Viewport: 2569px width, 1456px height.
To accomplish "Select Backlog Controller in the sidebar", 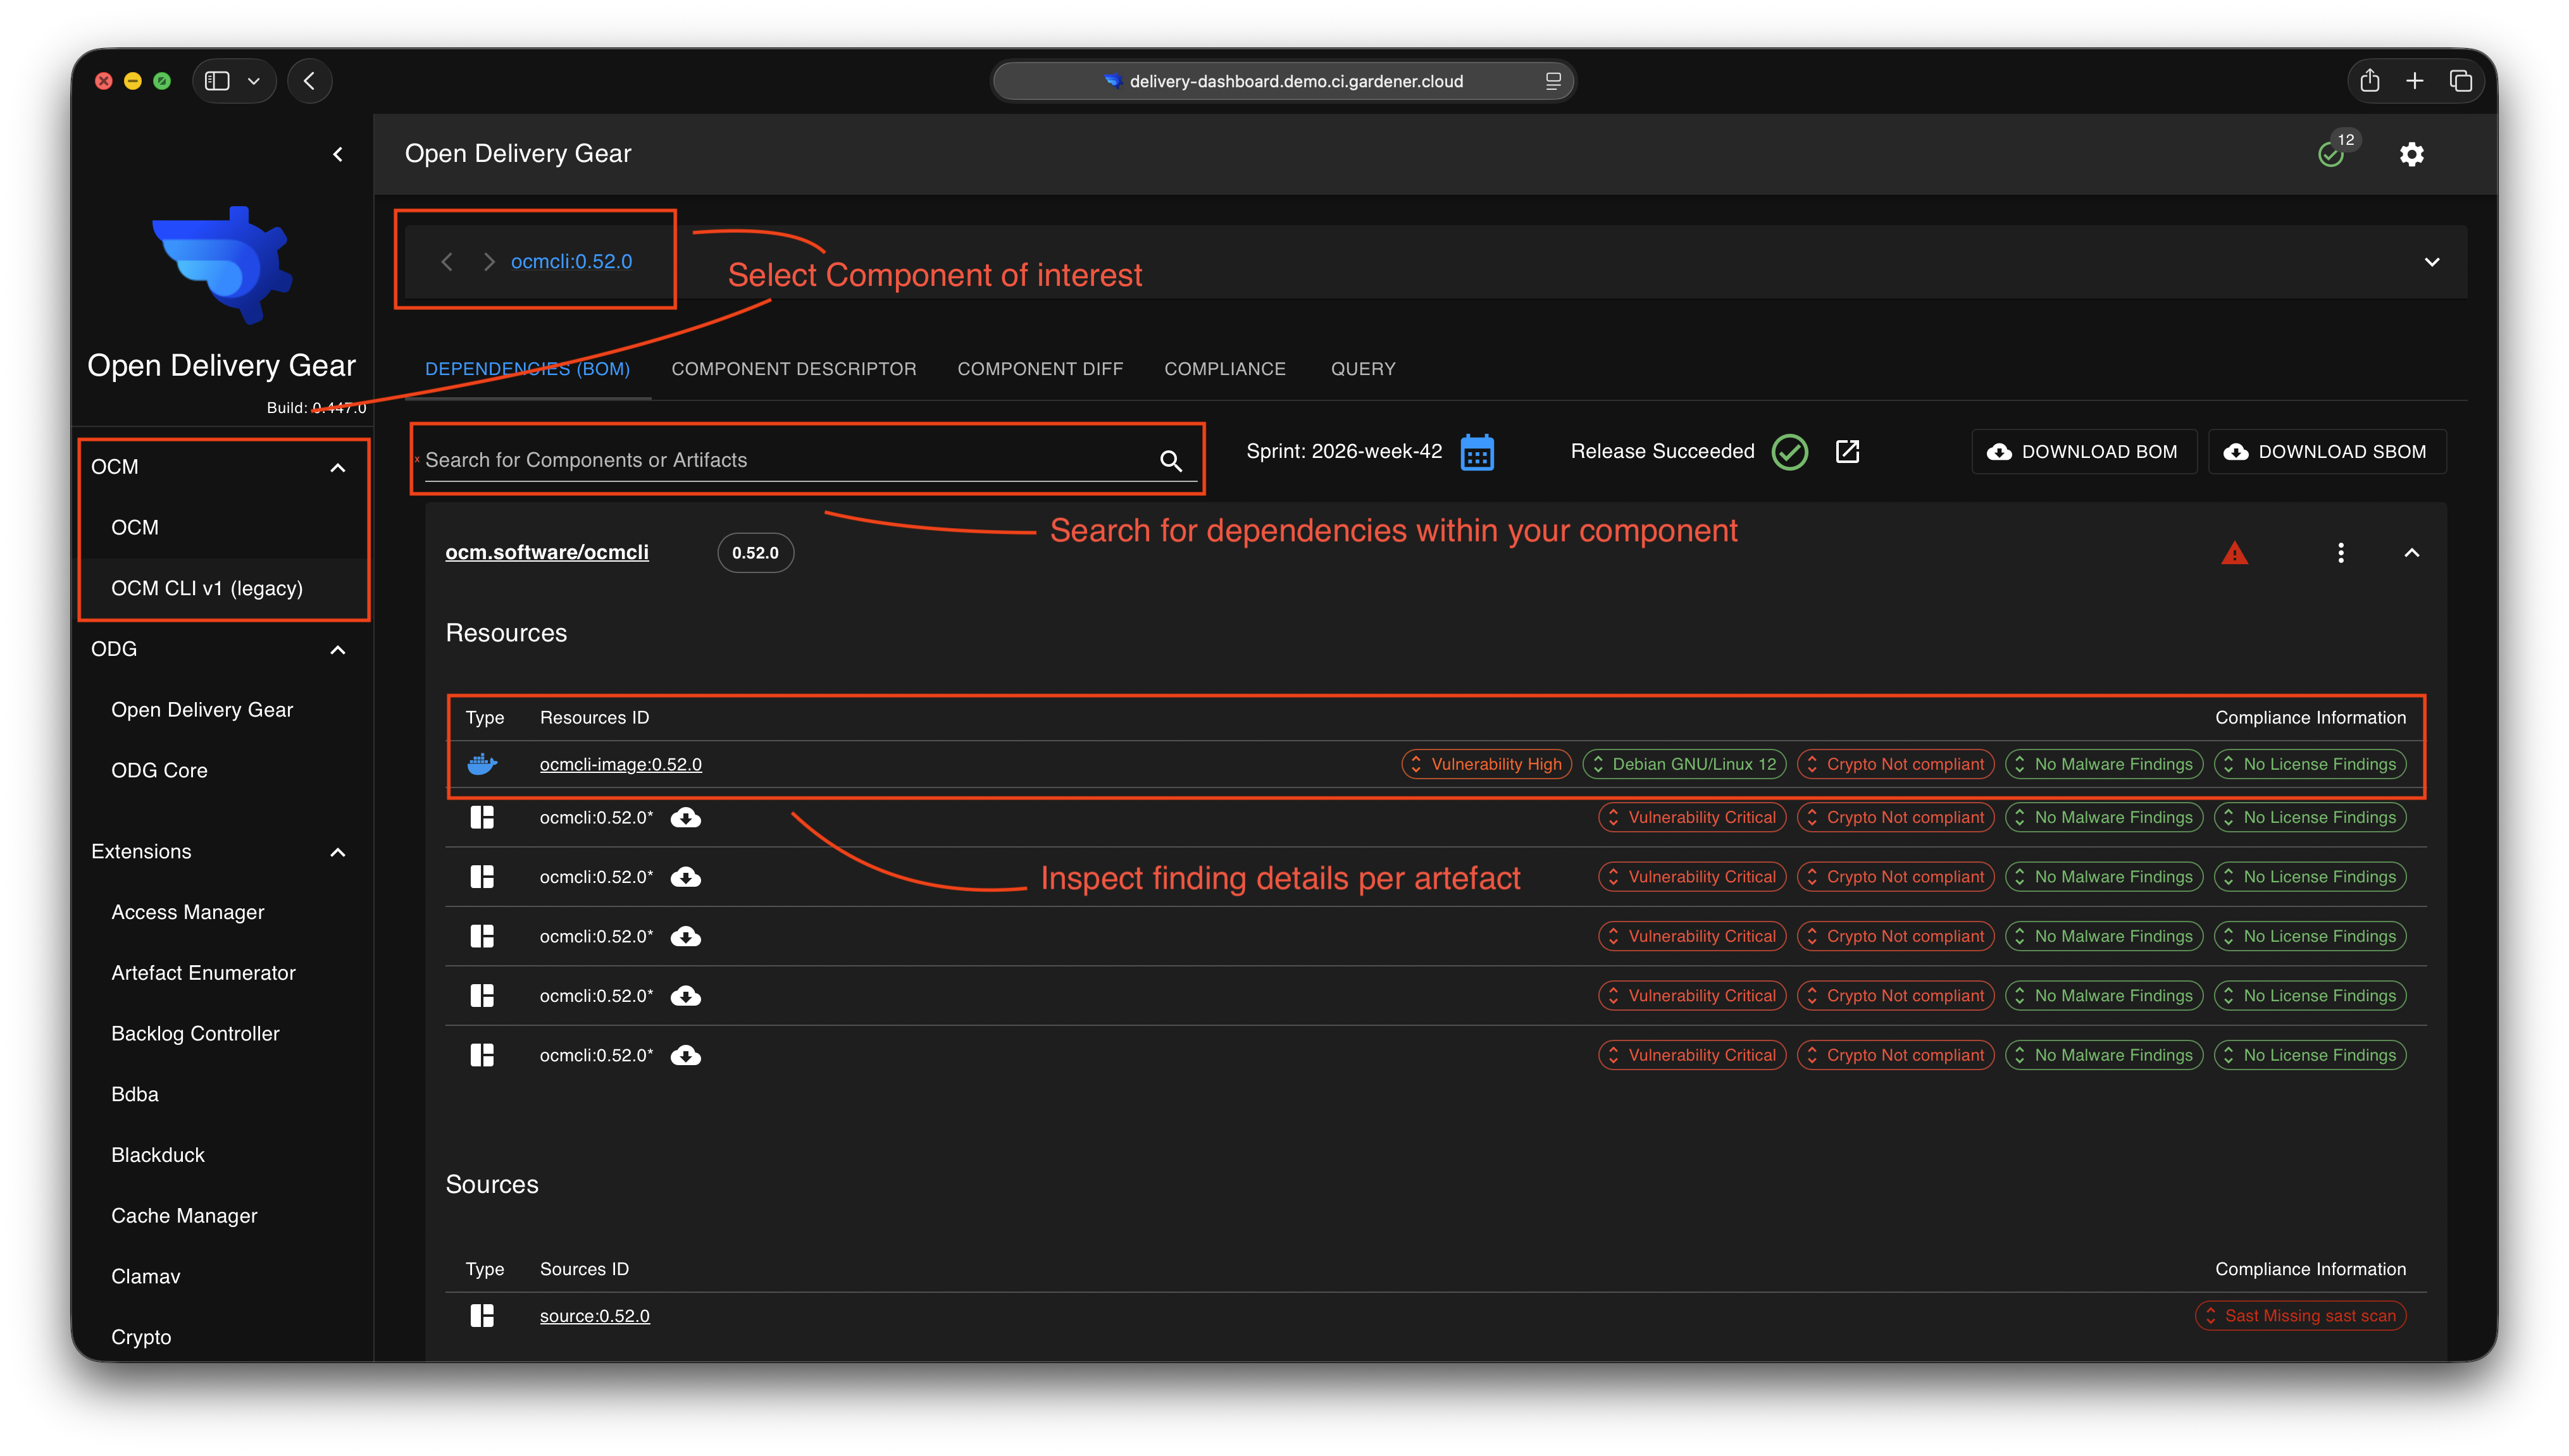I will pos(195,1034).
